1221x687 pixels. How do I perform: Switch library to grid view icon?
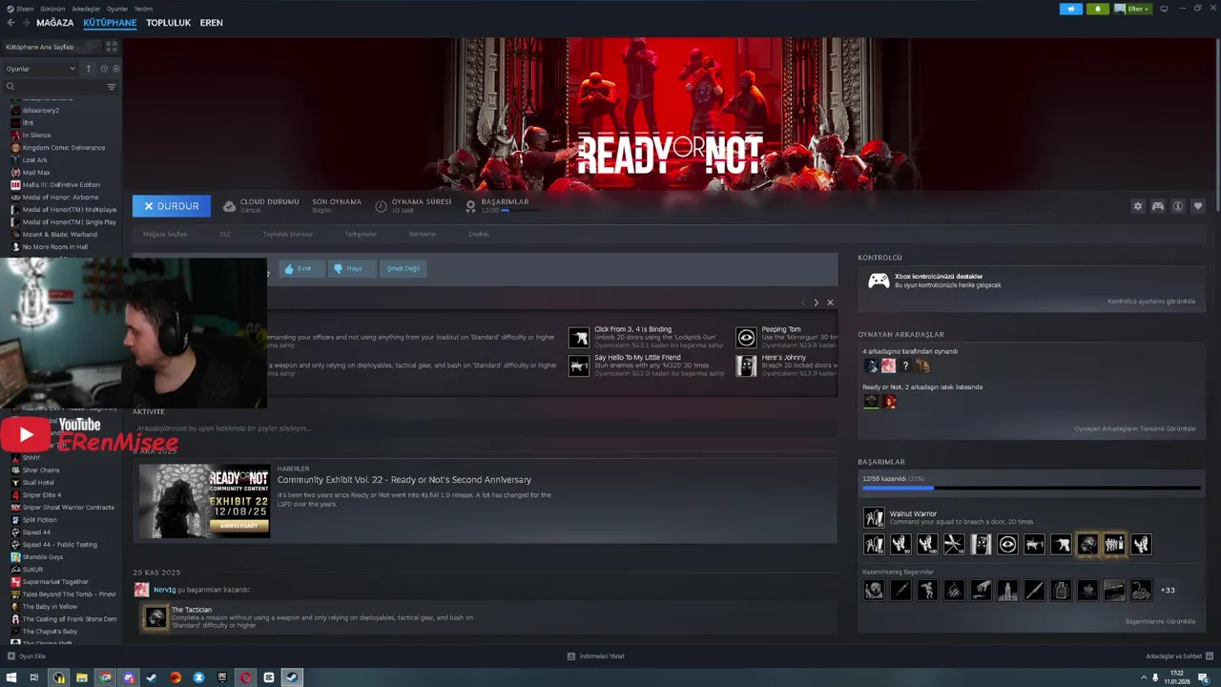click(112, 46)
